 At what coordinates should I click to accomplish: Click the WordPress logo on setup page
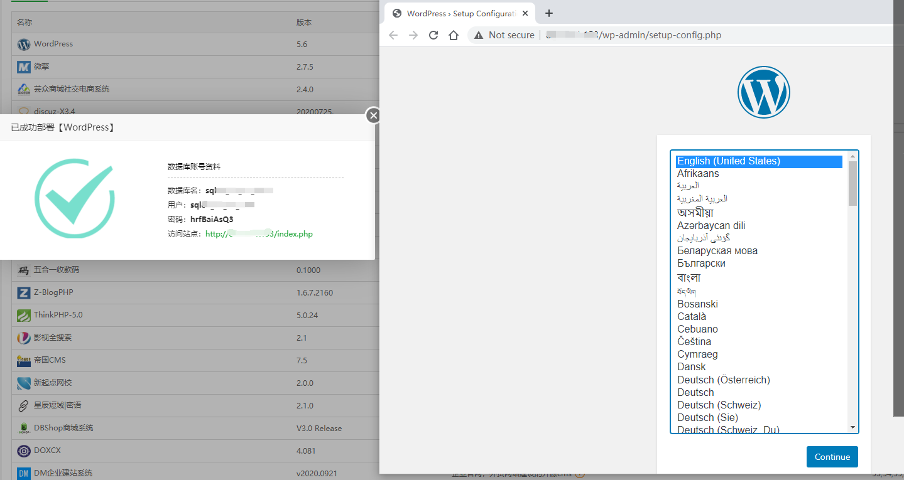tap(763, 92)
